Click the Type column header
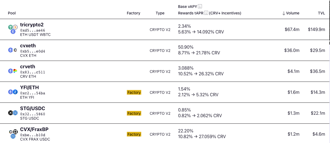330x143 pixels. click(160, 13)
